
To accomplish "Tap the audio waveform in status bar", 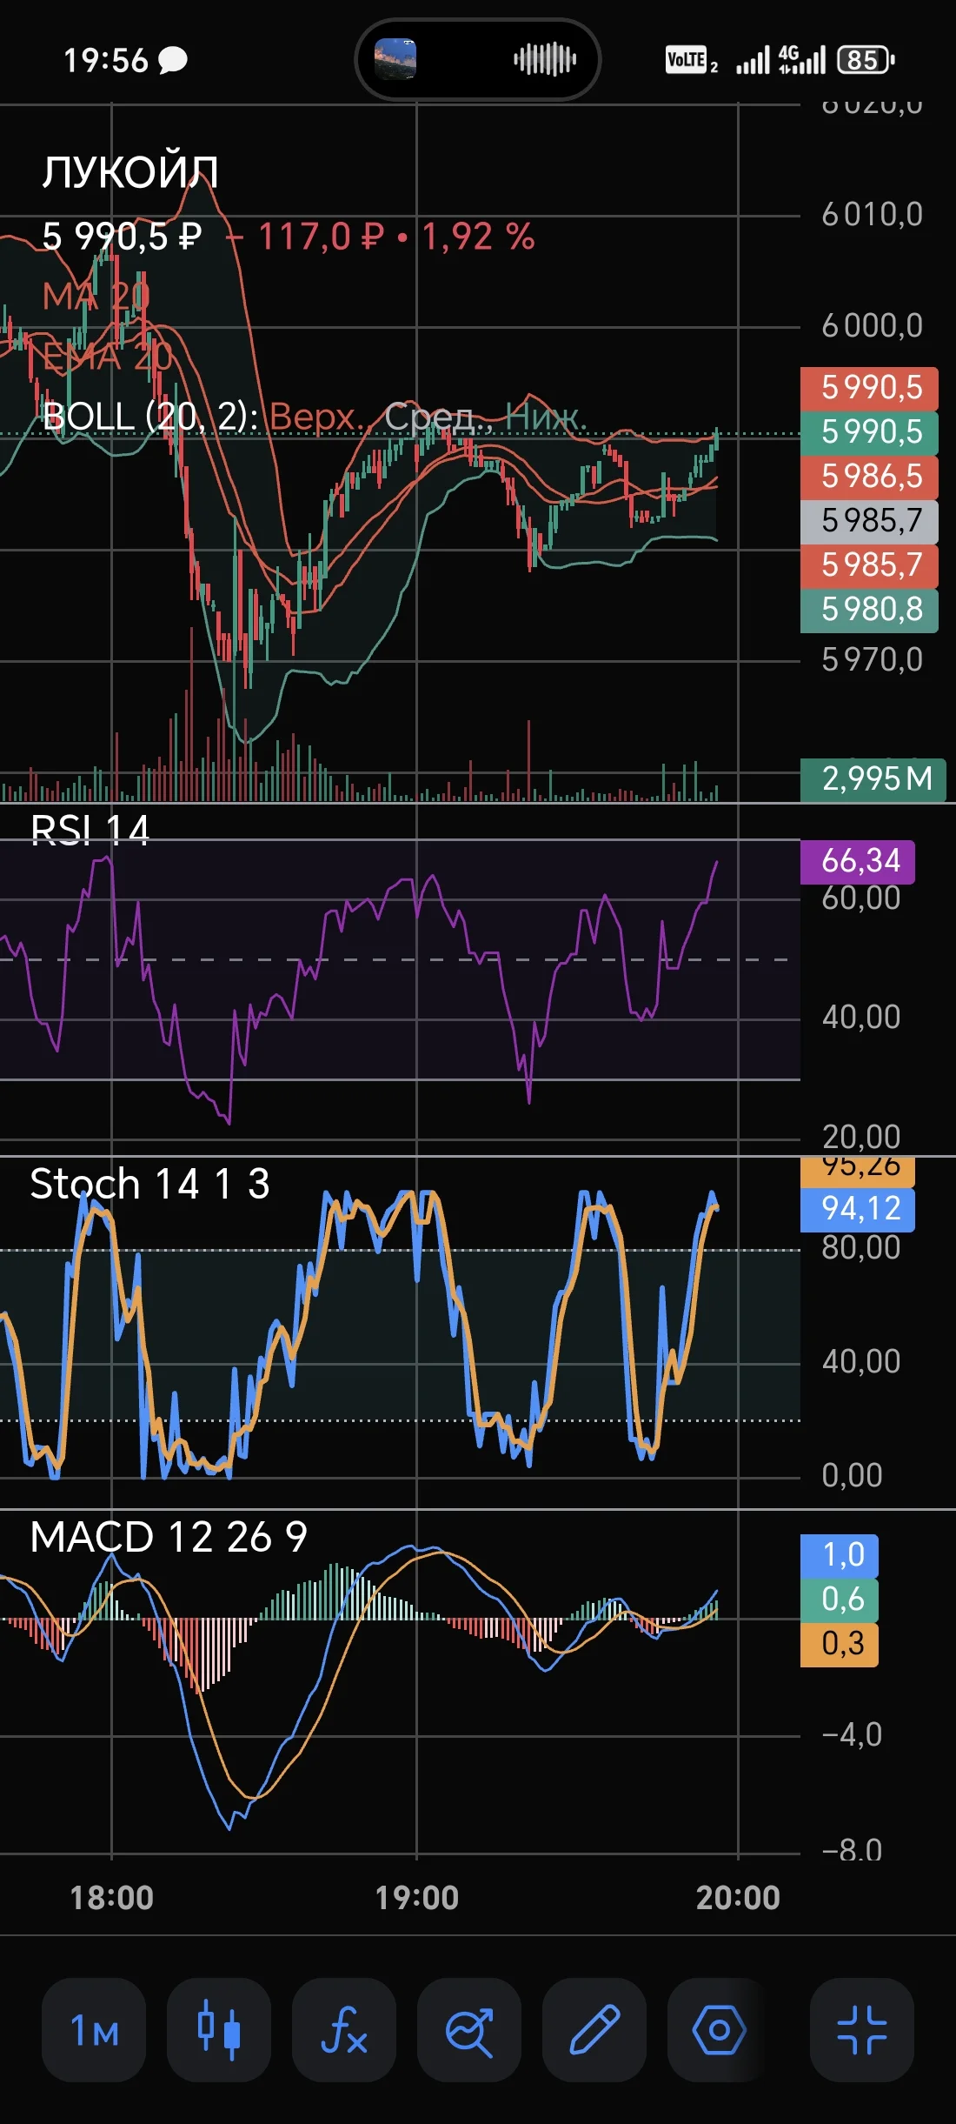I will coord(545,60).
